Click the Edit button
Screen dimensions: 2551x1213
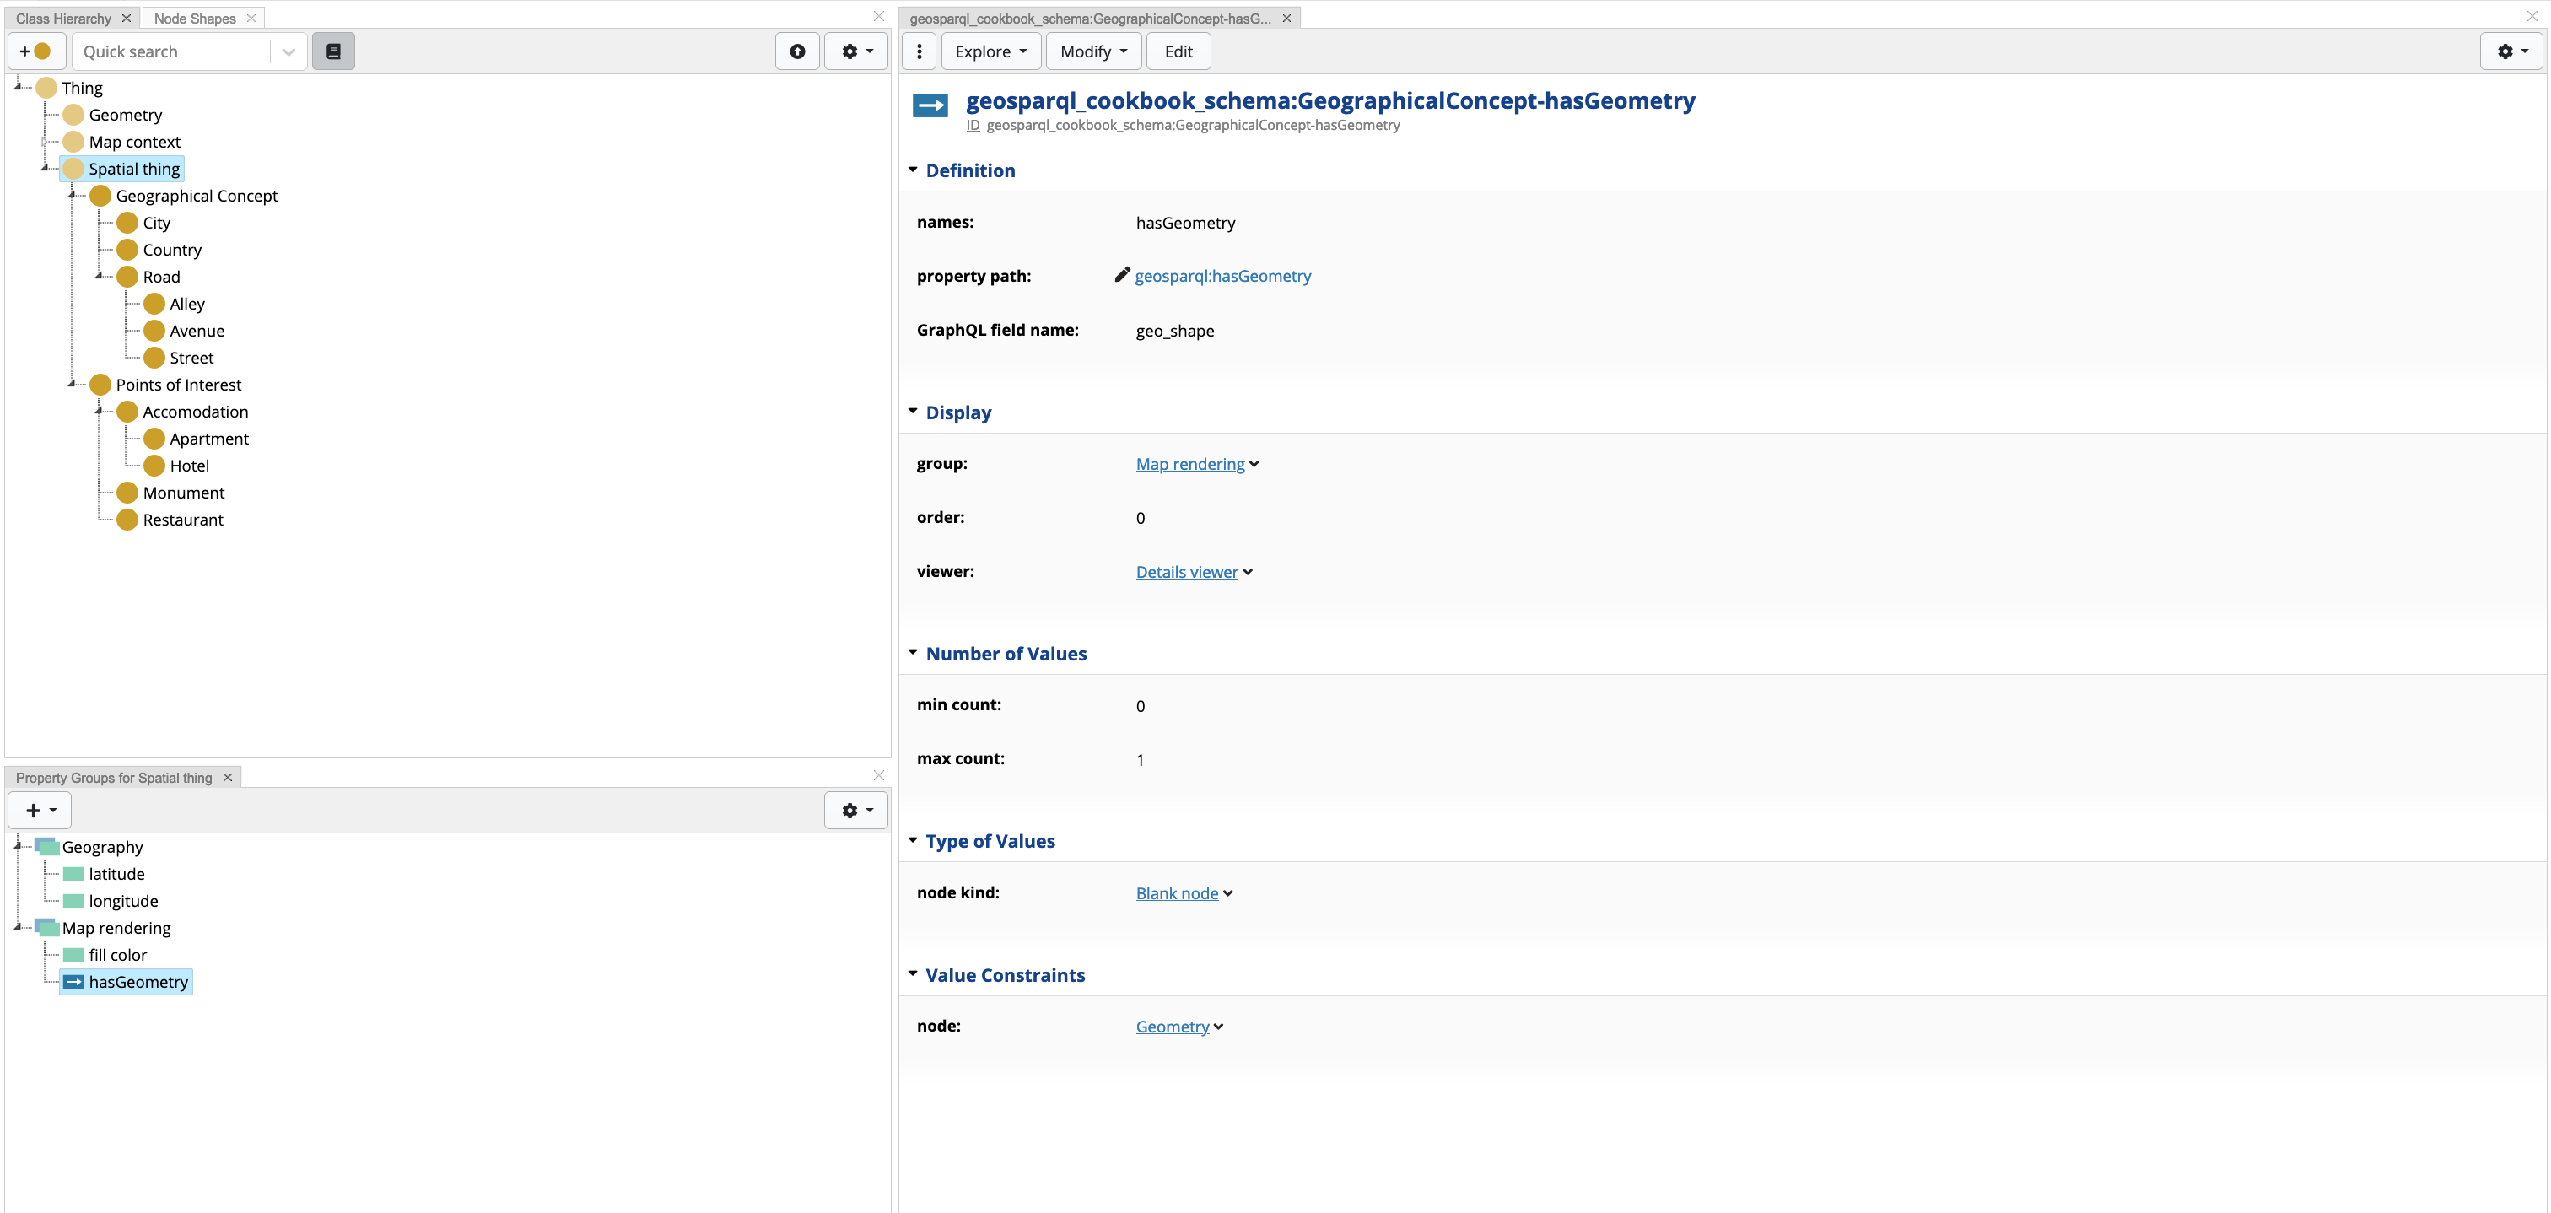coord(1178,51)
